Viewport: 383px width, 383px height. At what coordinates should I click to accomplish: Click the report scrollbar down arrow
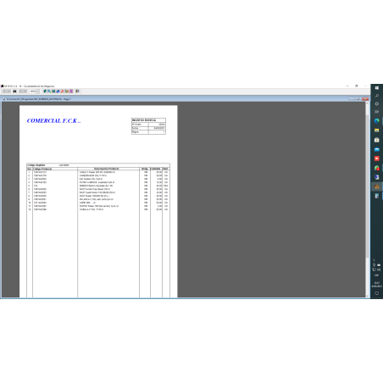(367, 296)
